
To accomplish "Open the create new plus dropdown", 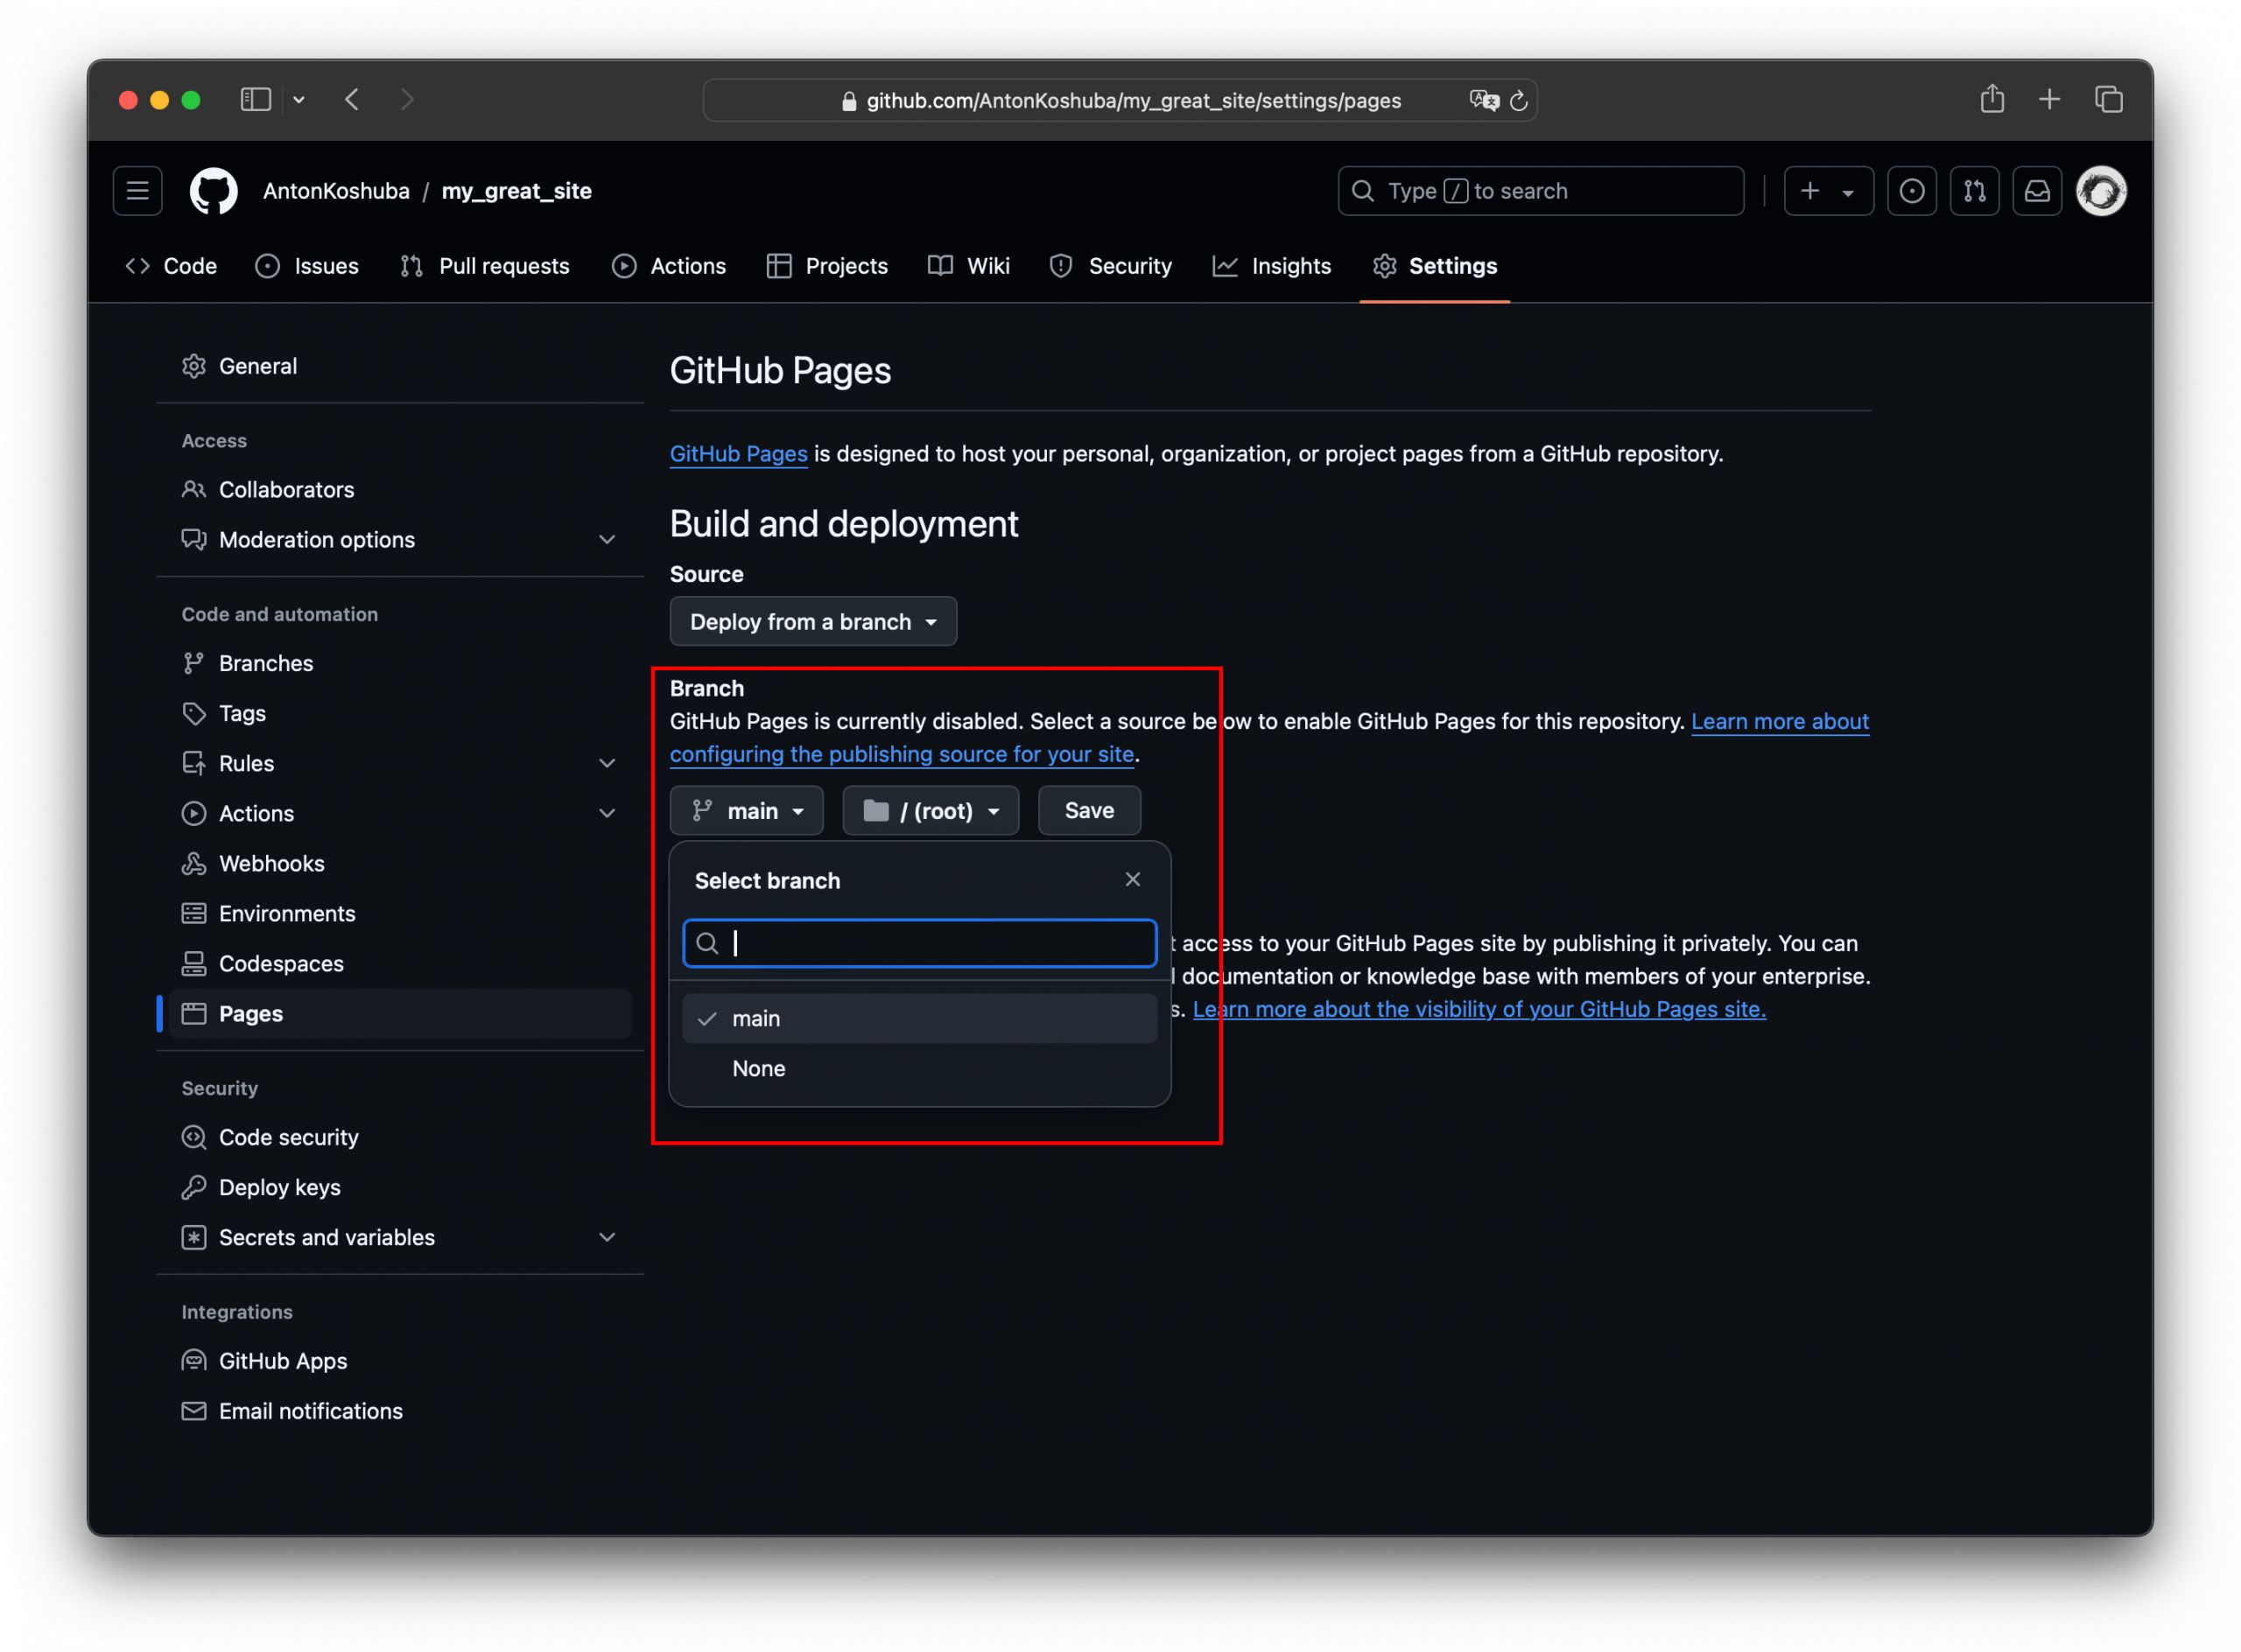I will pyautogui.click(x=1828, y=191).
